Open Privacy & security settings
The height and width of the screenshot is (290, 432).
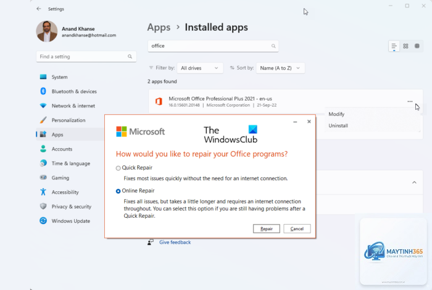click(70, 207)
